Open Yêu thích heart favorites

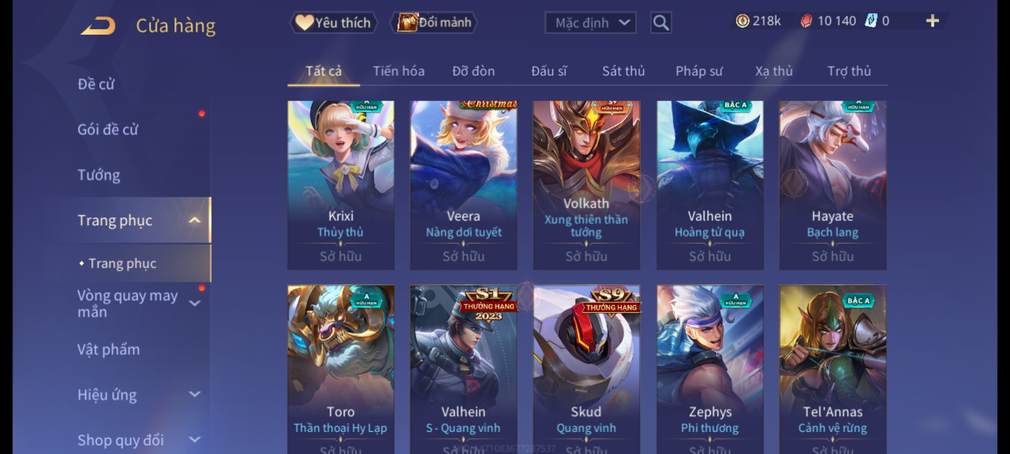(x=333, y=23)
